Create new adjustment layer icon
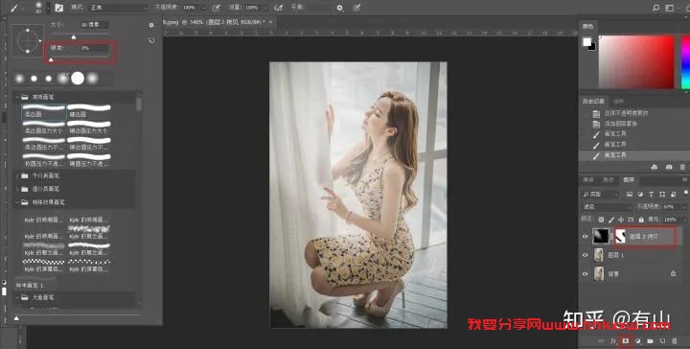The width and height of the screenshot is (690, 349). (x=637, y=341)
